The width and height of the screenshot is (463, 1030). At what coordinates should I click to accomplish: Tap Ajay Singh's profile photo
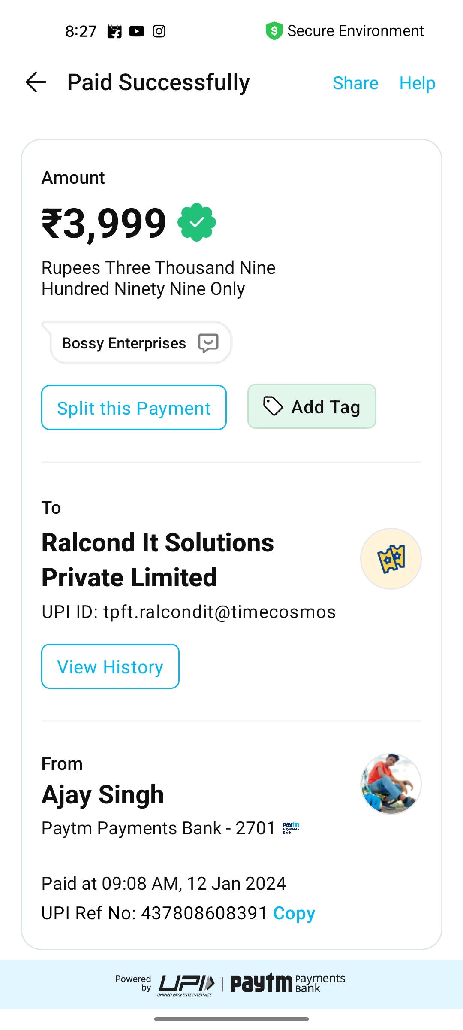point(391,784)
